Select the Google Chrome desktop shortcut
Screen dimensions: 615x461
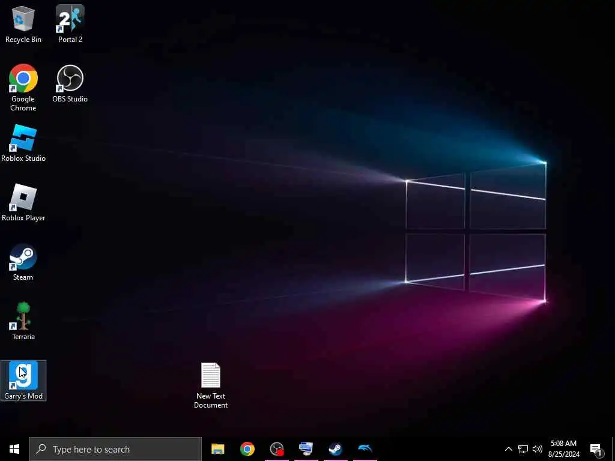23,88
